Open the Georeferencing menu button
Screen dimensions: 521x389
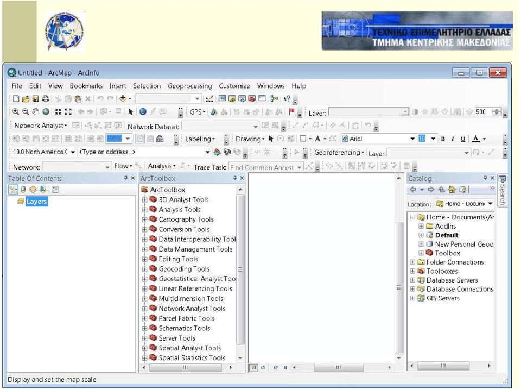point(339,153)
